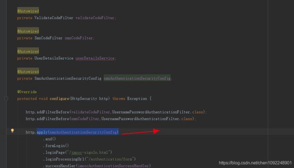Collapse the configure method fold marker

pyautogui.click(x=6, y=98)
